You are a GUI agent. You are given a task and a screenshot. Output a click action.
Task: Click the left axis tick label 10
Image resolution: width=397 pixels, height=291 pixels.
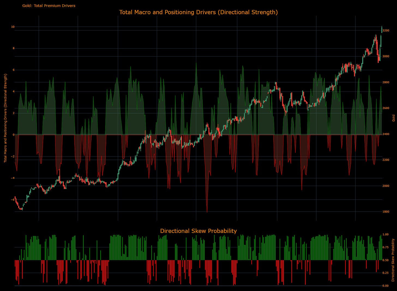[x=13, y=27]
